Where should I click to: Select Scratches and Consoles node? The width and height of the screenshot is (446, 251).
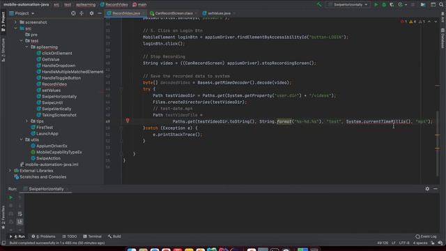click(x=43, y=177)
